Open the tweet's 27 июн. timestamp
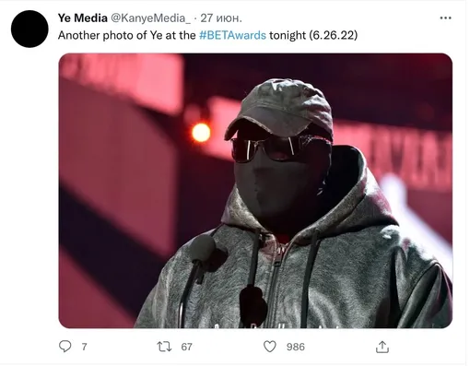This screenshot has width=470, height=366. coord(221,18)
